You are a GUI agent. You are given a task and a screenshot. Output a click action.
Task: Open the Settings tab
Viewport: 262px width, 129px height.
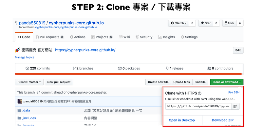pos(189,37)
